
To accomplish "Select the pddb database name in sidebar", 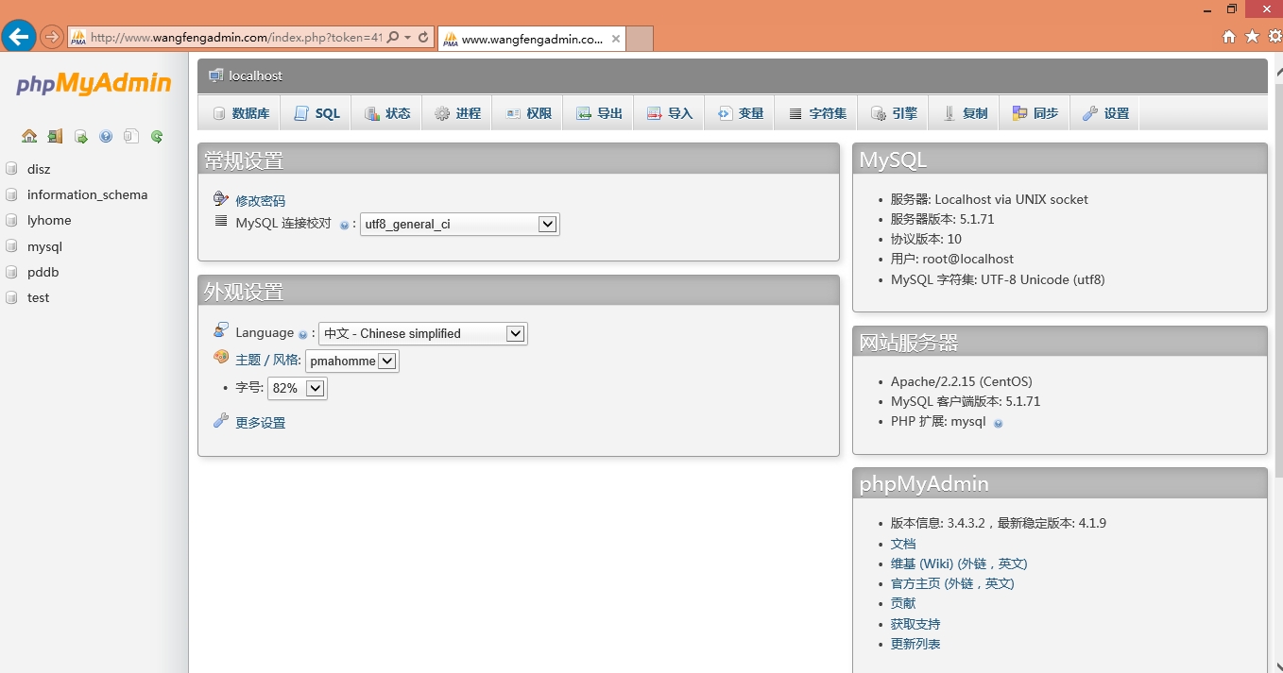I will point(43,272).
